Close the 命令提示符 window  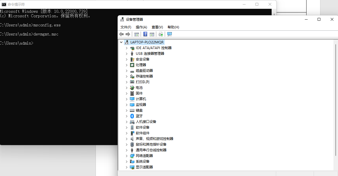270,4
